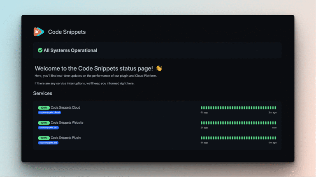Click the green checkmark status icon

click(40, 50)
